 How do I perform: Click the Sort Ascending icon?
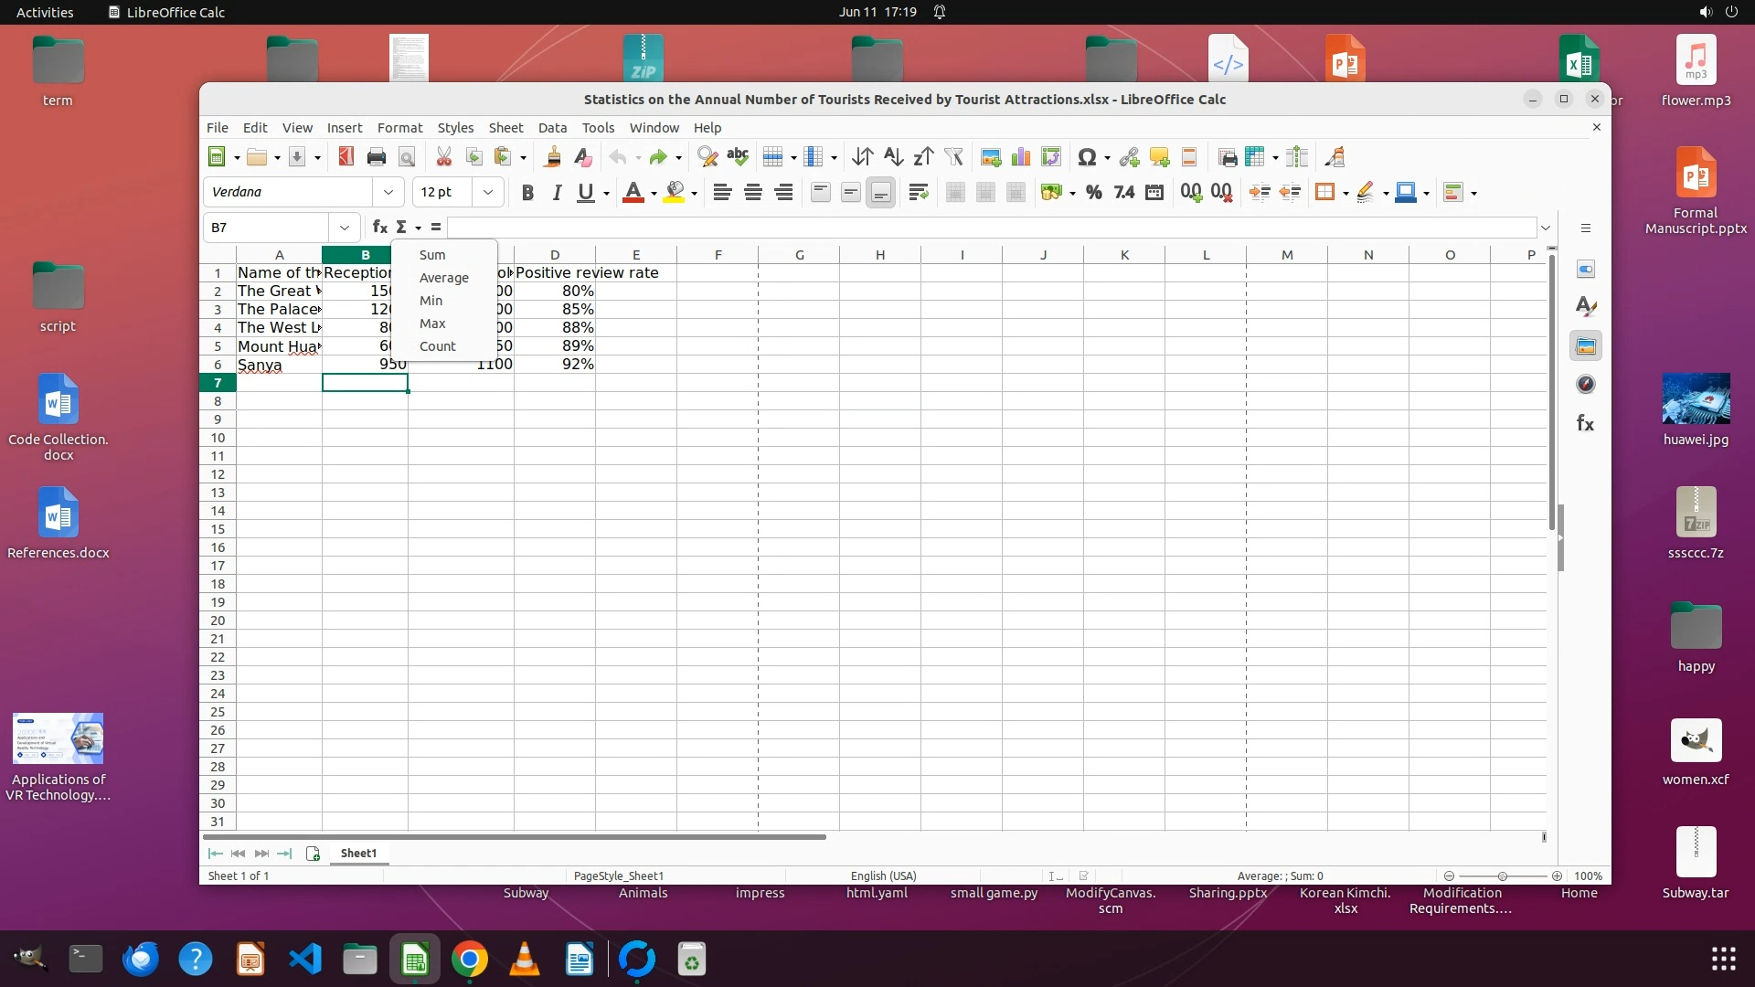893,157
